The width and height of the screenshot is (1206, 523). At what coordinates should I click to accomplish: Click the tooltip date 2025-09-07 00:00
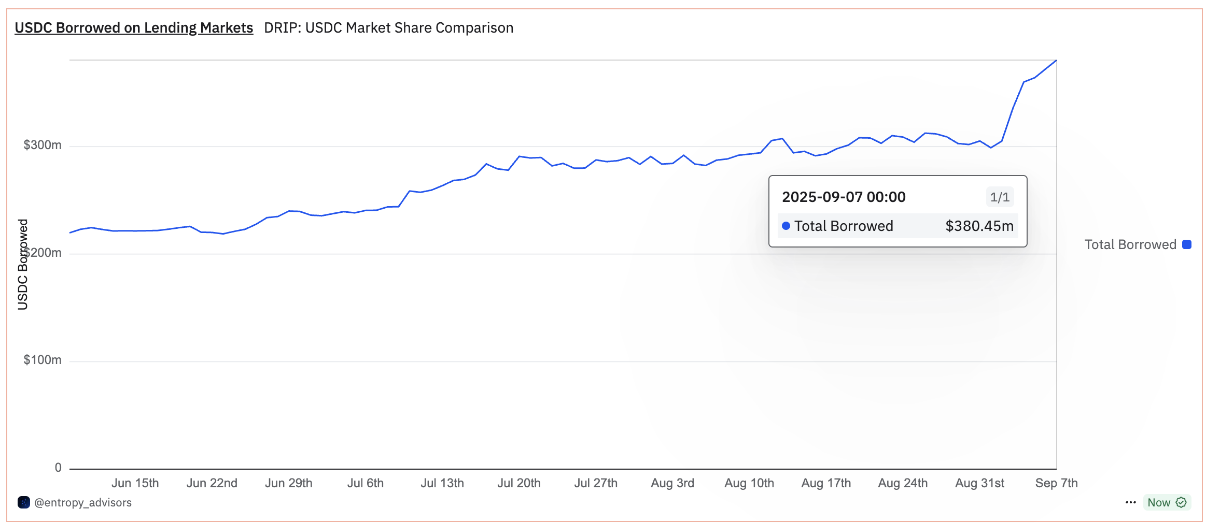[x=844, y=197]
